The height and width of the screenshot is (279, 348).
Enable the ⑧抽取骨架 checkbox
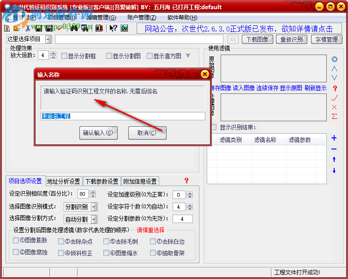[153, 253]
